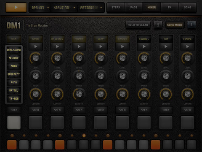Open the Cowbell sound selector
Viewport: 202px width, 152px height.
click(144, 39)
